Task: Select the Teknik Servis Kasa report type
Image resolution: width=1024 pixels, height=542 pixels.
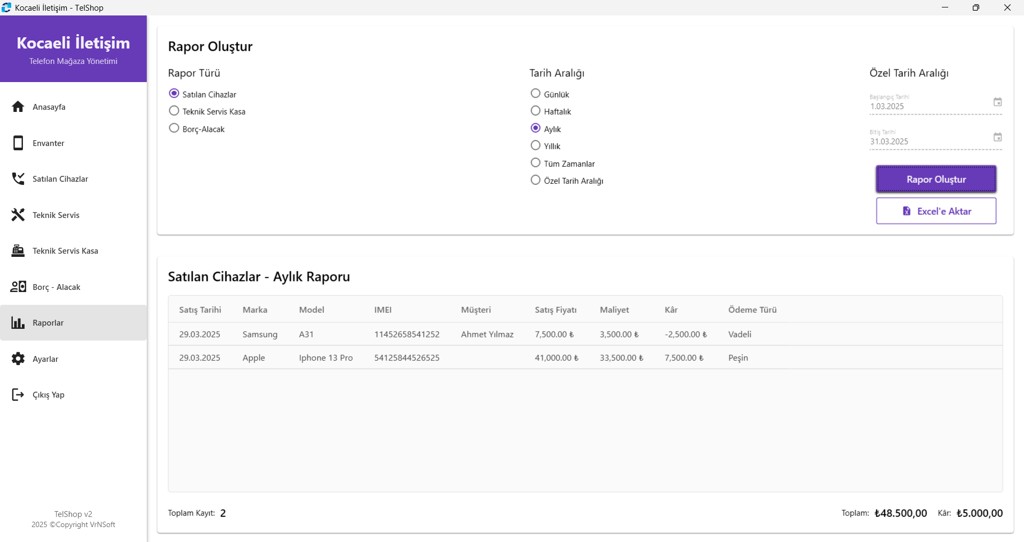Action: point(174,111)
